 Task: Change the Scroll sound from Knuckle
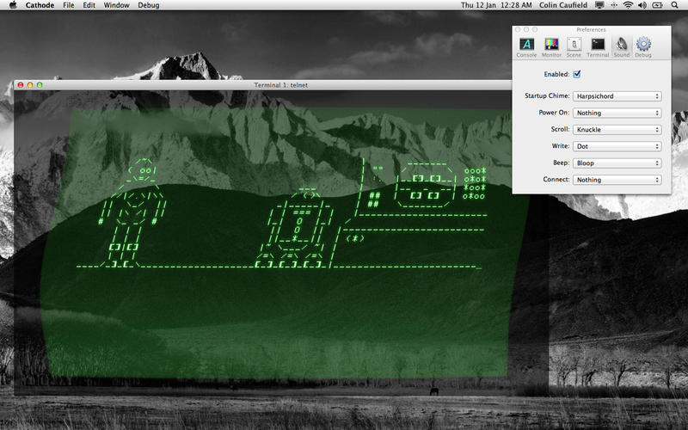pyautogui.click(x=617, y=130)
